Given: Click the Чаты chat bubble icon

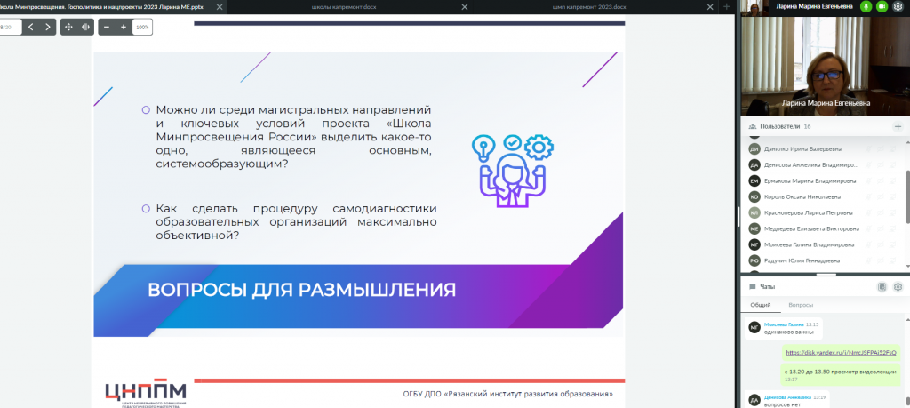Looking at the screenshot, I should [753, 287].
